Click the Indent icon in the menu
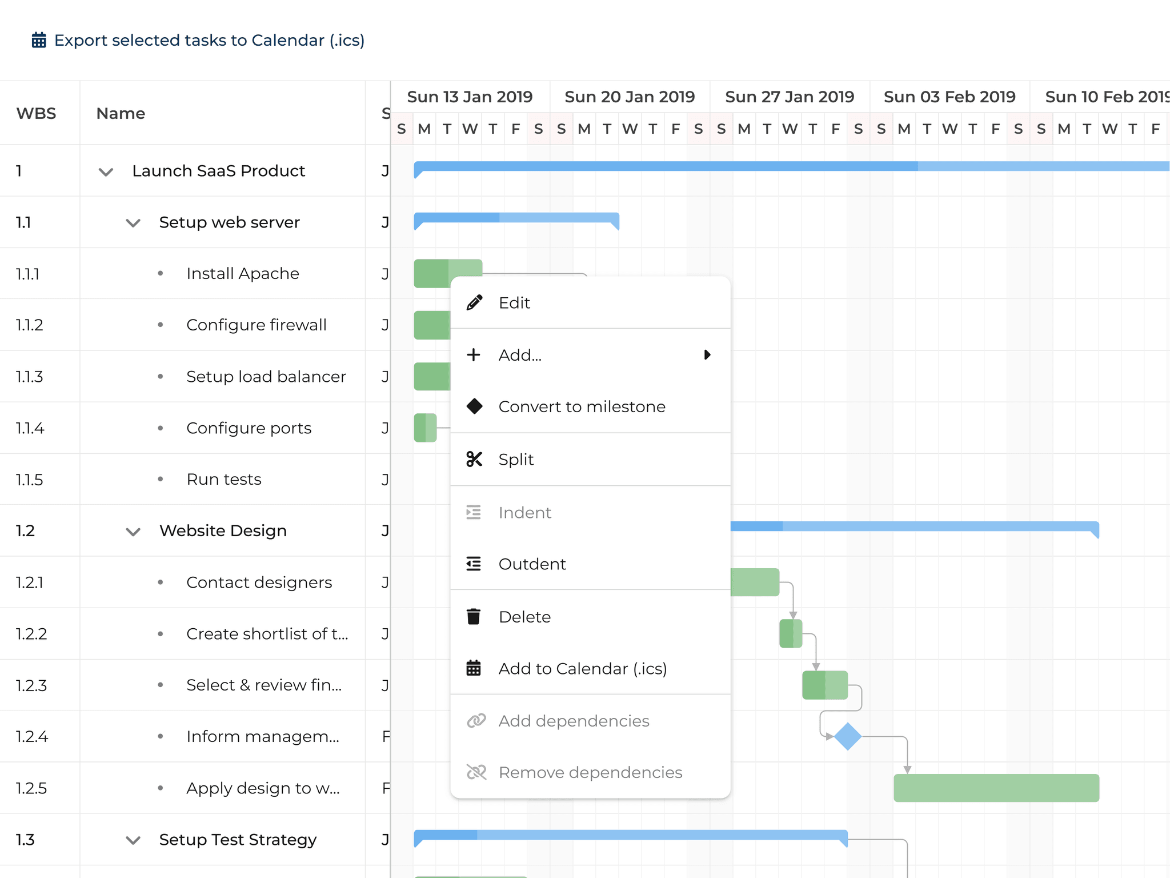Image resolution: width=1170 pixels, height=878 pixels. 473,512
